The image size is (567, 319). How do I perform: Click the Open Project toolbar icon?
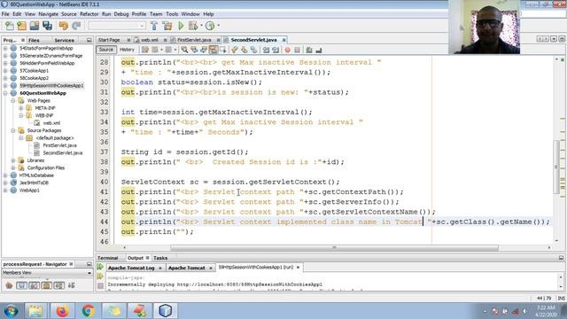[x=35, y=26]
